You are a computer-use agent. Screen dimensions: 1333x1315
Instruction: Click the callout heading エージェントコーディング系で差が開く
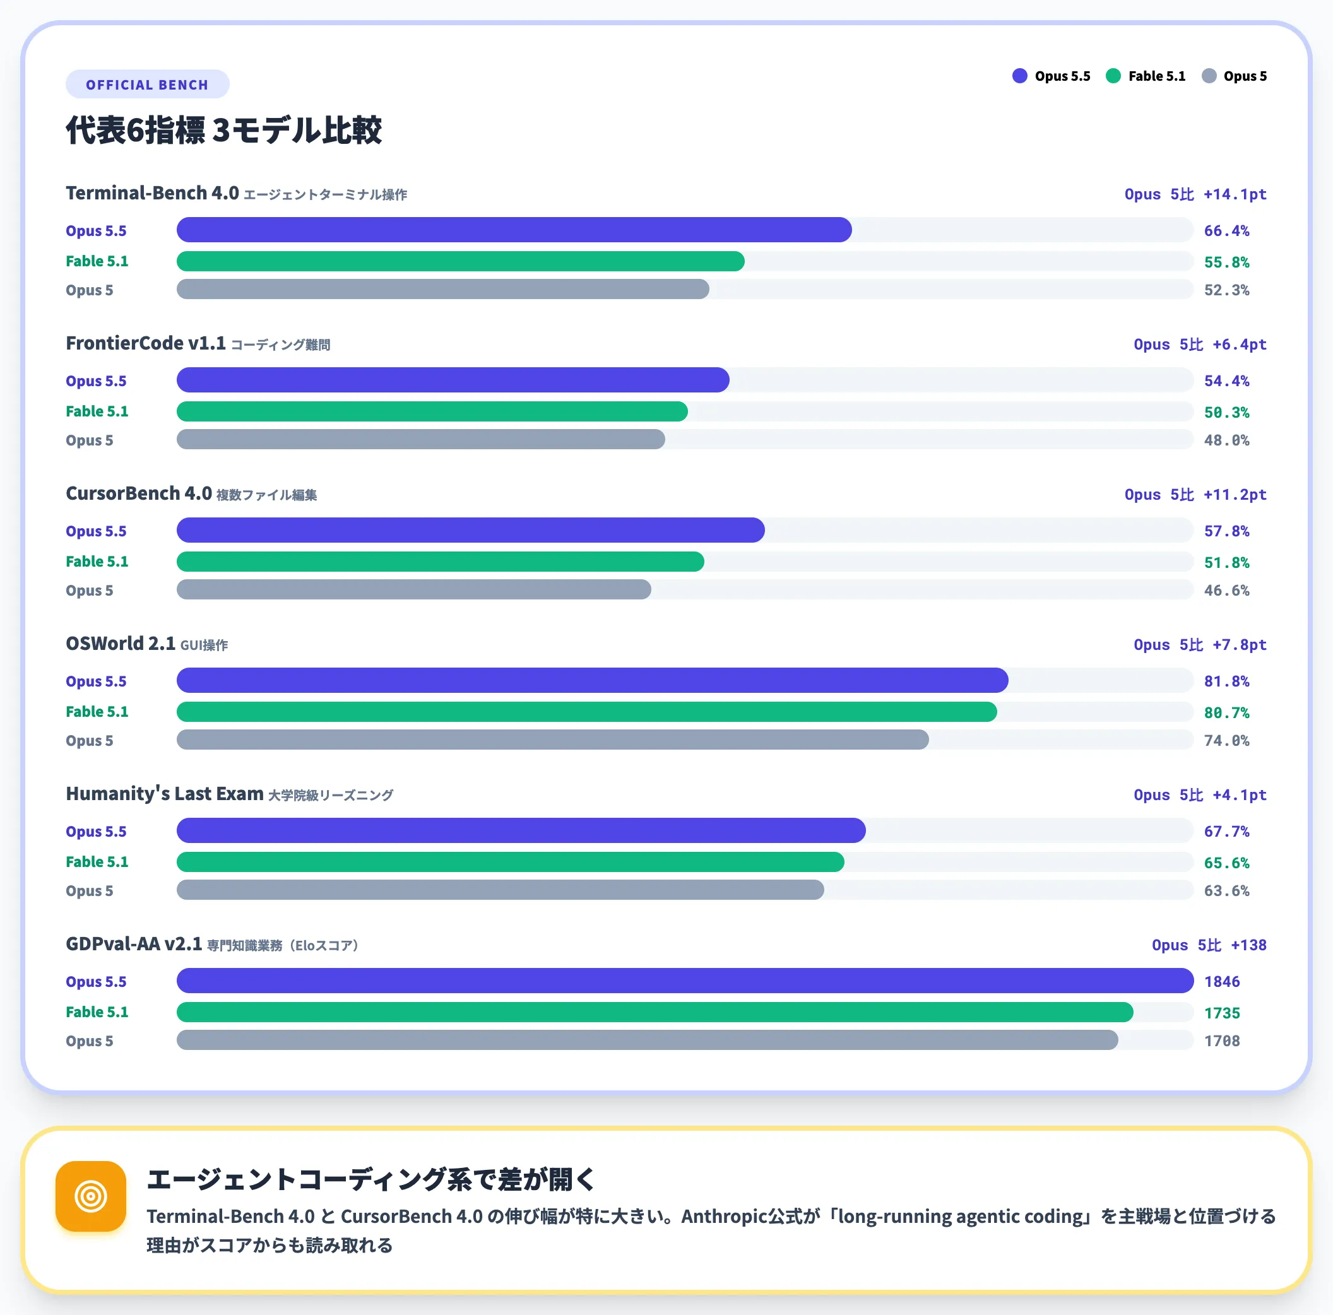click(370, 1179)
